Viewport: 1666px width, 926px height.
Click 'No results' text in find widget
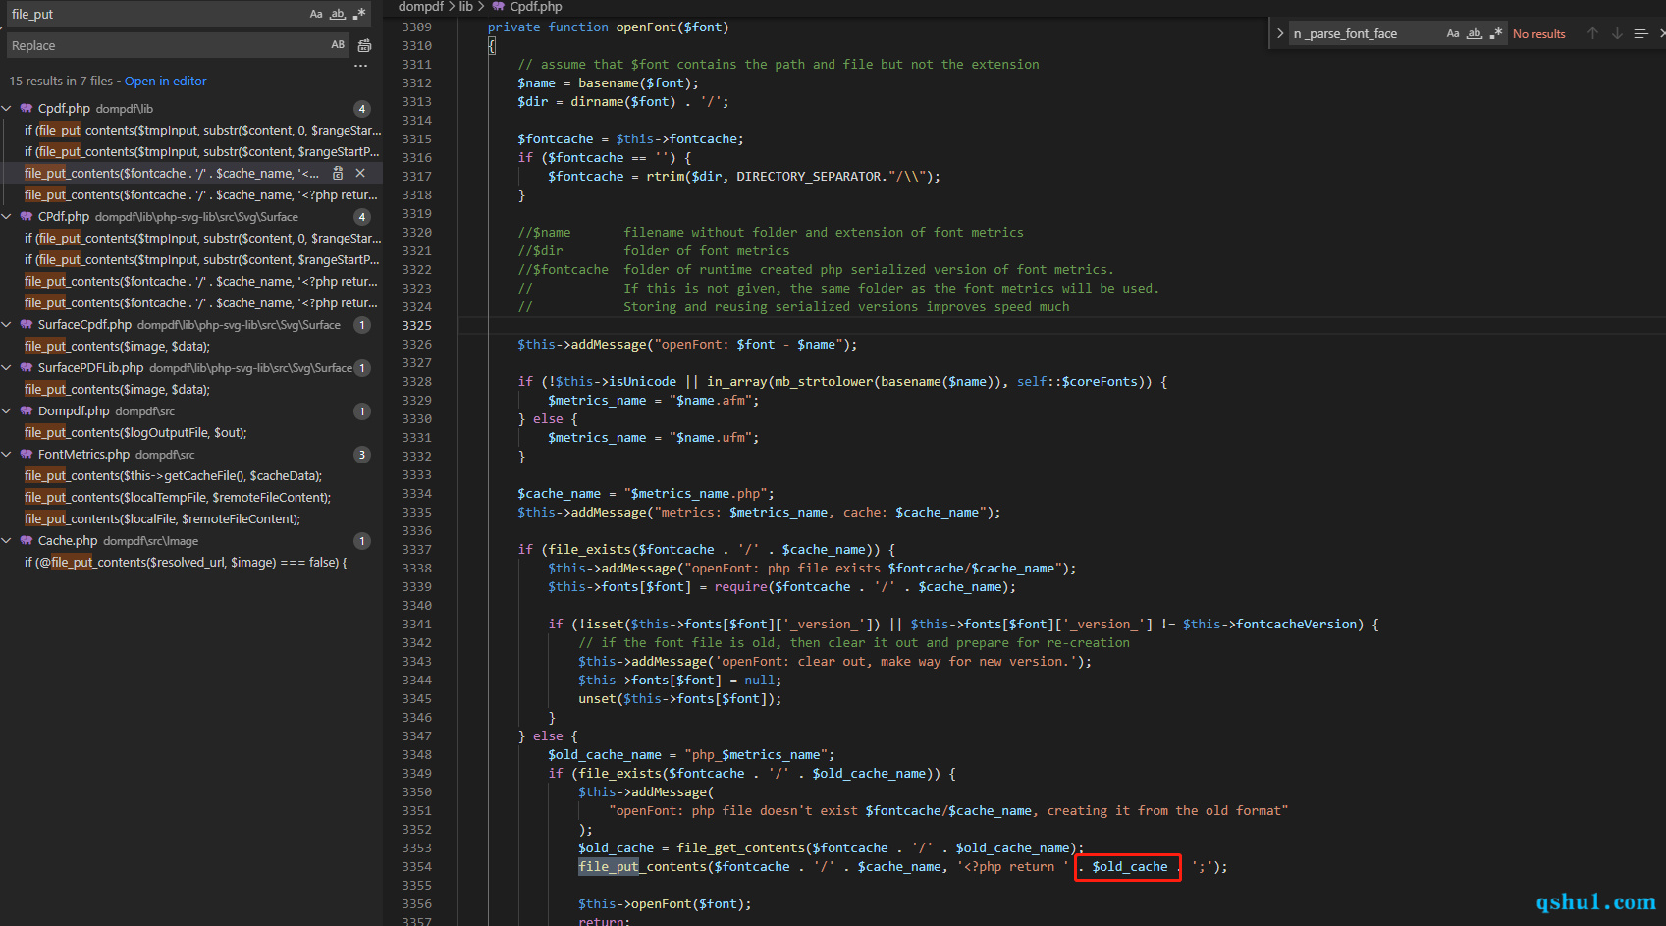1538,33
